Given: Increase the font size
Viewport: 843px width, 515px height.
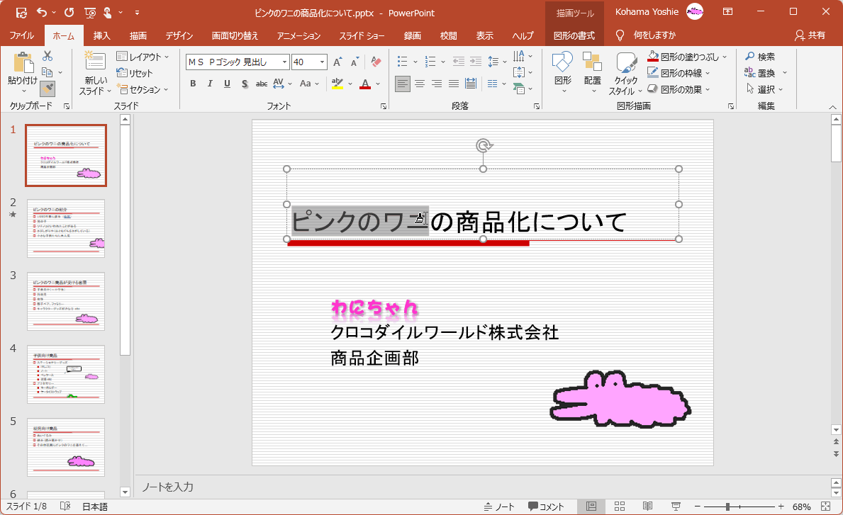Looking at the screenshot, I should (337, 62).
